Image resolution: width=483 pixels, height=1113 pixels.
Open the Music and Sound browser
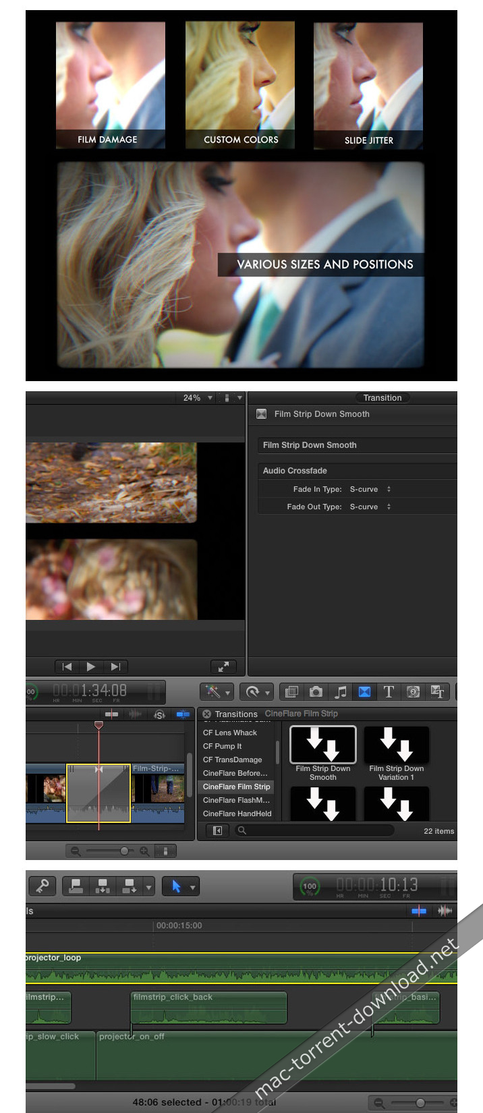[x=341, y=691]
